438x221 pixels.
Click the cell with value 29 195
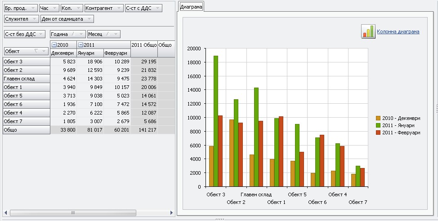144,62
